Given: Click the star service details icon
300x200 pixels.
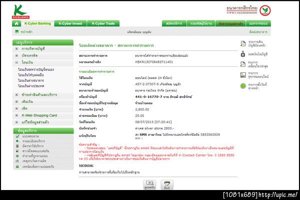Looking at the screenshot, I should (x=17, y=141).
